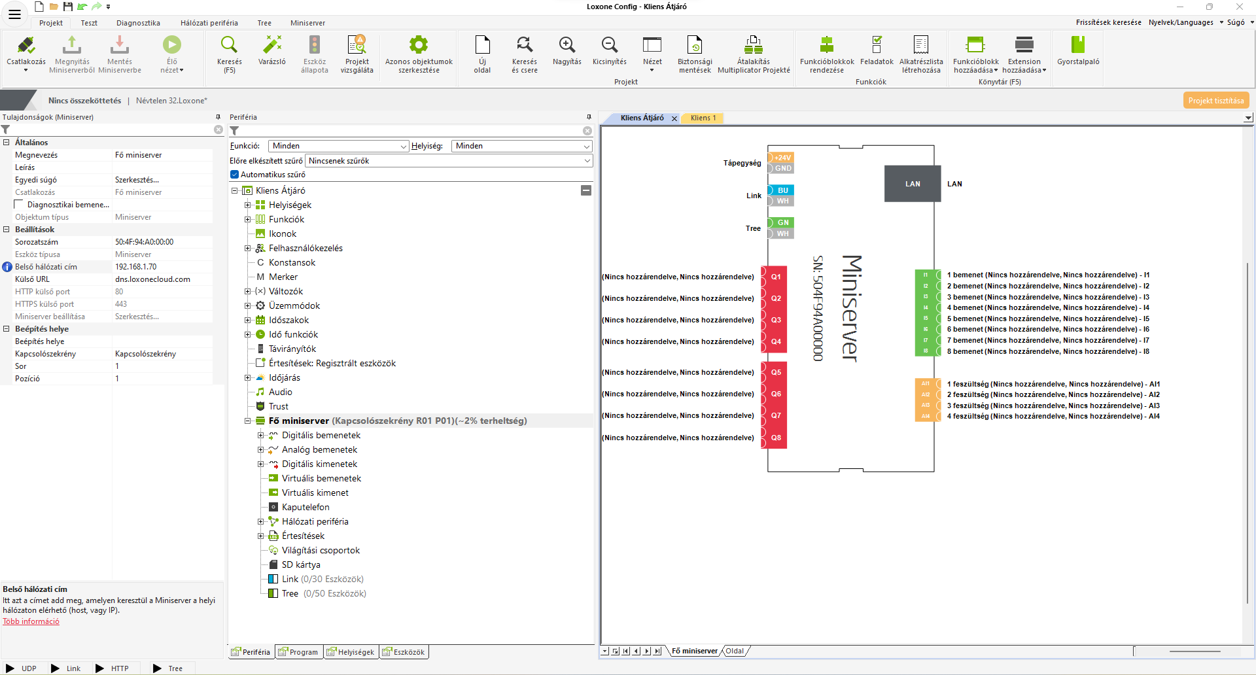Click the LAN connector block
1256x675 pixels.
pyautogui.click(x=913, y=184)
